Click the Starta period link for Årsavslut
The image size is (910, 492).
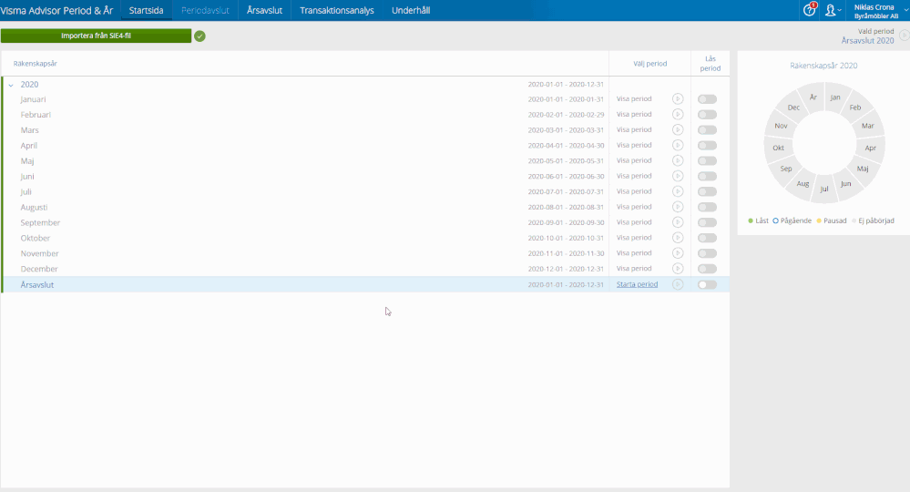point(637,284)
